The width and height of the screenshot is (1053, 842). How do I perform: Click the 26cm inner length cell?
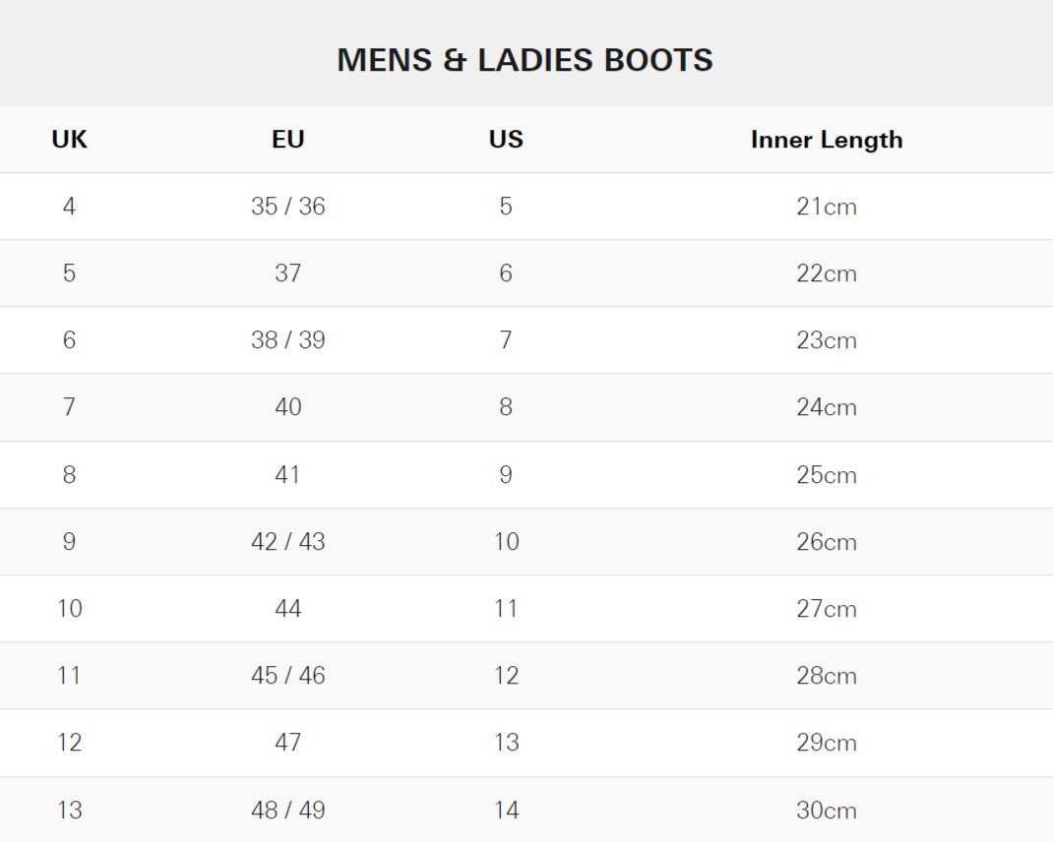click(x=826, y=542)
